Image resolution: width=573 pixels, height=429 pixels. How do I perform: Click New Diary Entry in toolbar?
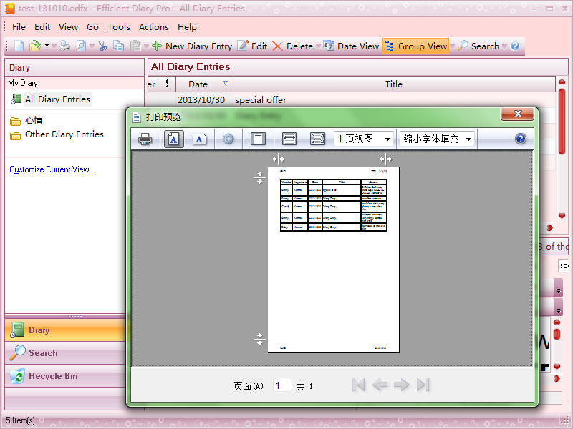(x=191, y=46)
